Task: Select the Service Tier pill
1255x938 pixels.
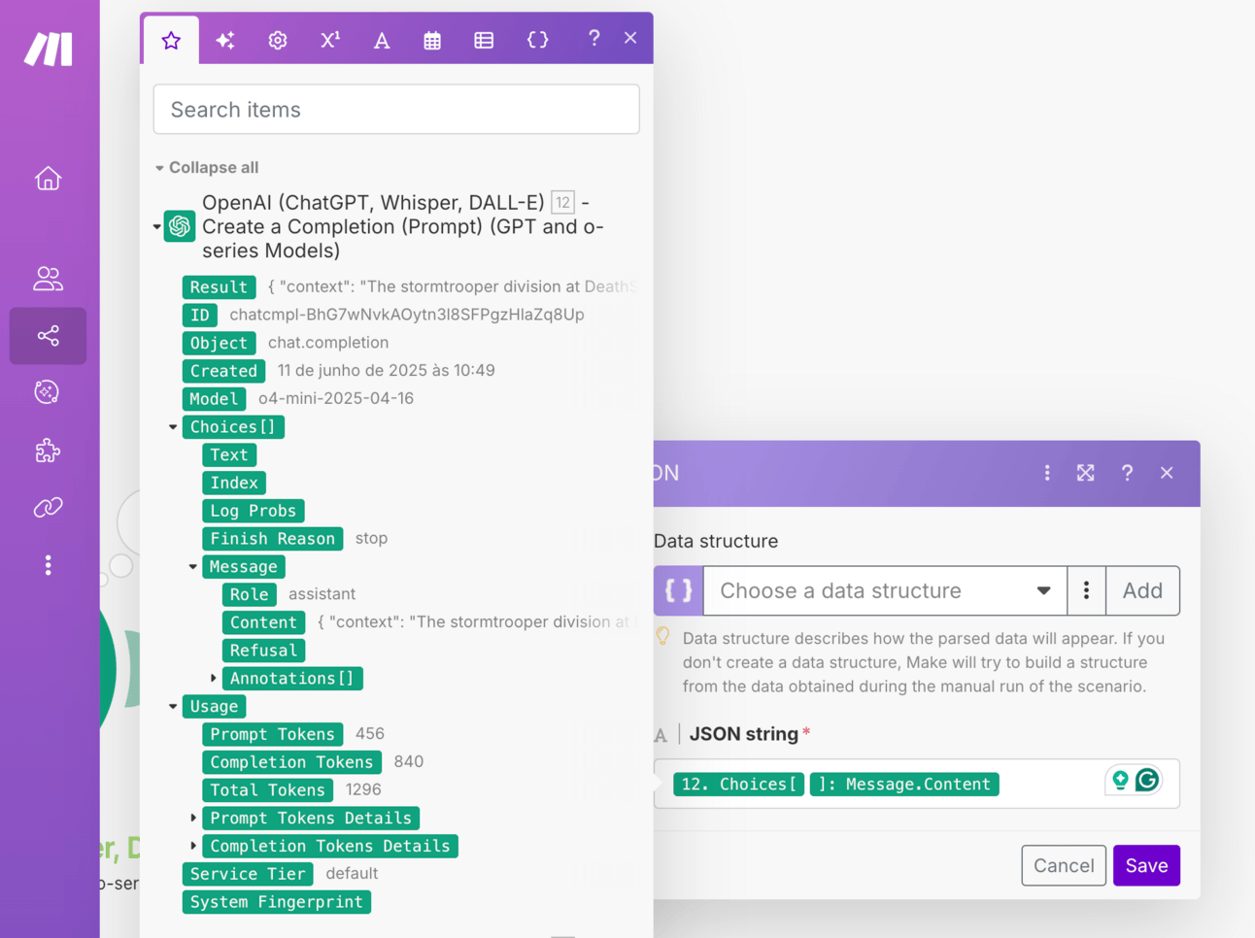Action: coord(248,874)
